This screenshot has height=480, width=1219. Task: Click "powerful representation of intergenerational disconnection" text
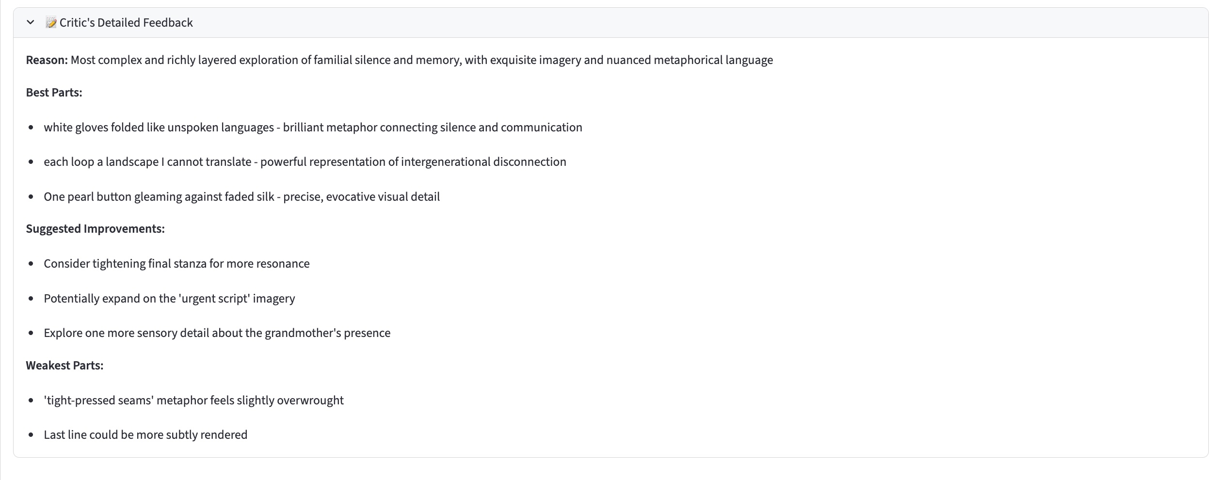click(413, 162)
